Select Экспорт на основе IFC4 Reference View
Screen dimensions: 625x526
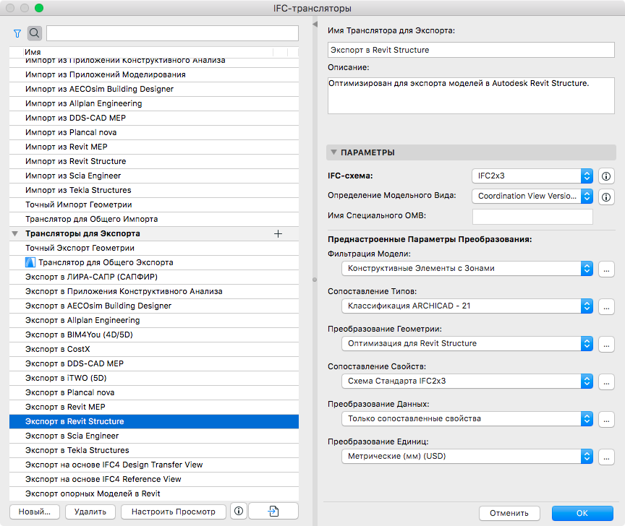[x=154, y=480]
